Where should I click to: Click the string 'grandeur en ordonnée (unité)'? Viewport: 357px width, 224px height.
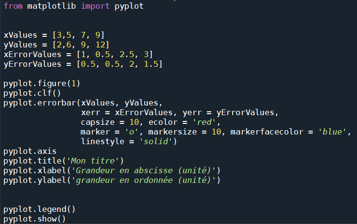coord(143,180)
